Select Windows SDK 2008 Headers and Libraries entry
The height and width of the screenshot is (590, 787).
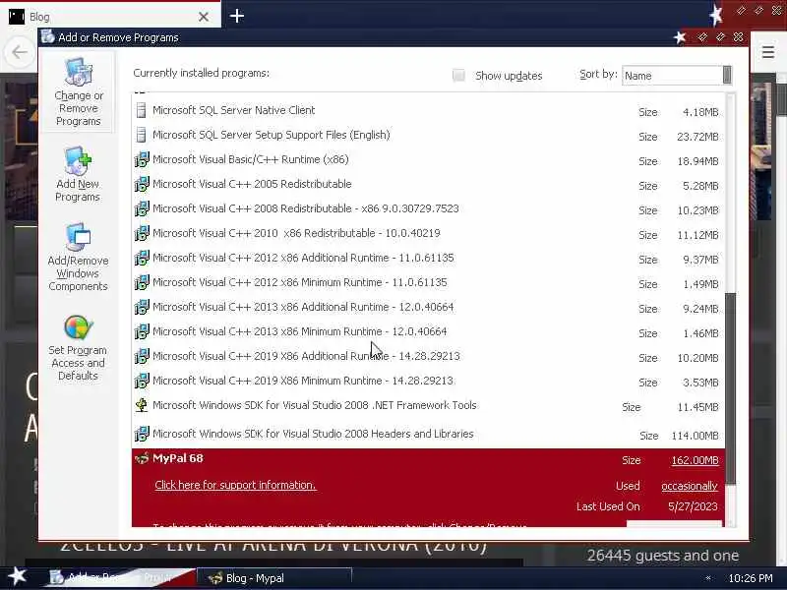point(428,434)
